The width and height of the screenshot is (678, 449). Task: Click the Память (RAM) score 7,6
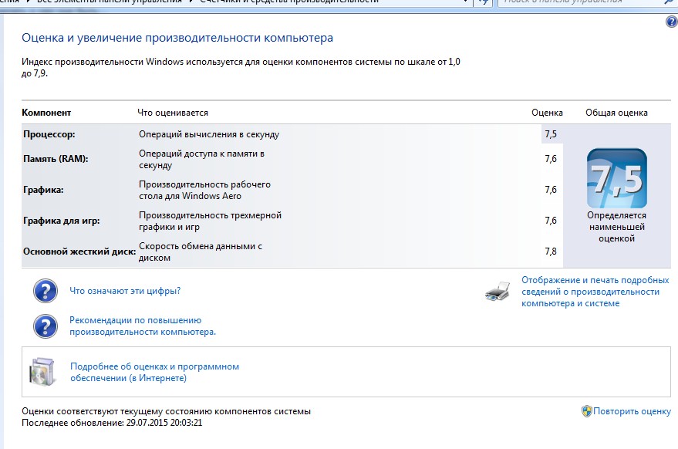click(551, 159)
